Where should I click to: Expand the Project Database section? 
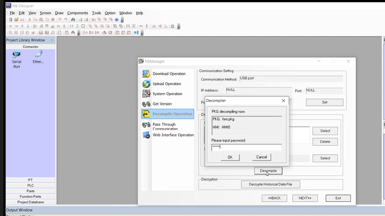(x=30, y=202)
